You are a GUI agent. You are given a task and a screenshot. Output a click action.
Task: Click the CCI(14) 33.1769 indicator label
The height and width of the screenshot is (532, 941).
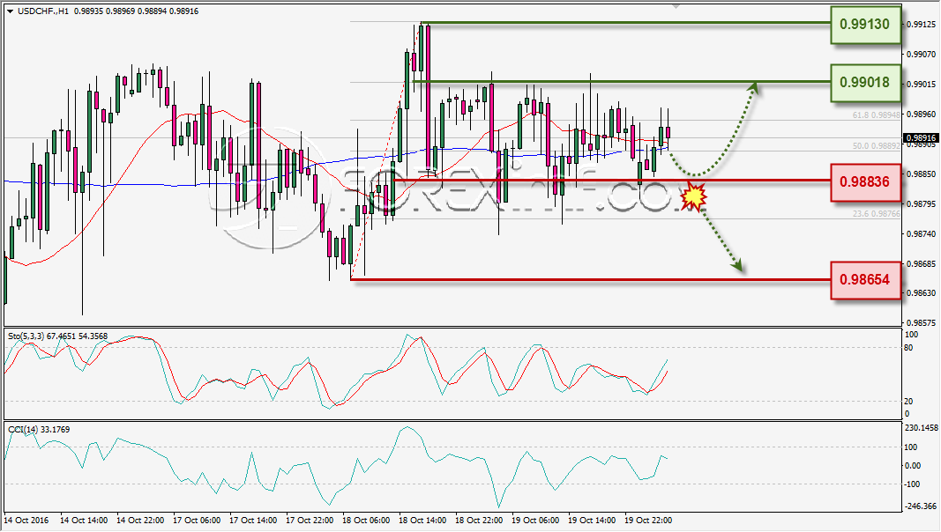pyautogui.click(x=39, y=430)
